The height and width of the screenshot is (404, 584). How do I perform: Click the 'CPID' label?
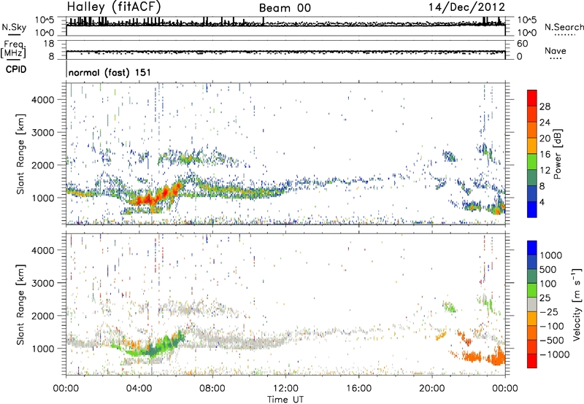tap(16, 69)
